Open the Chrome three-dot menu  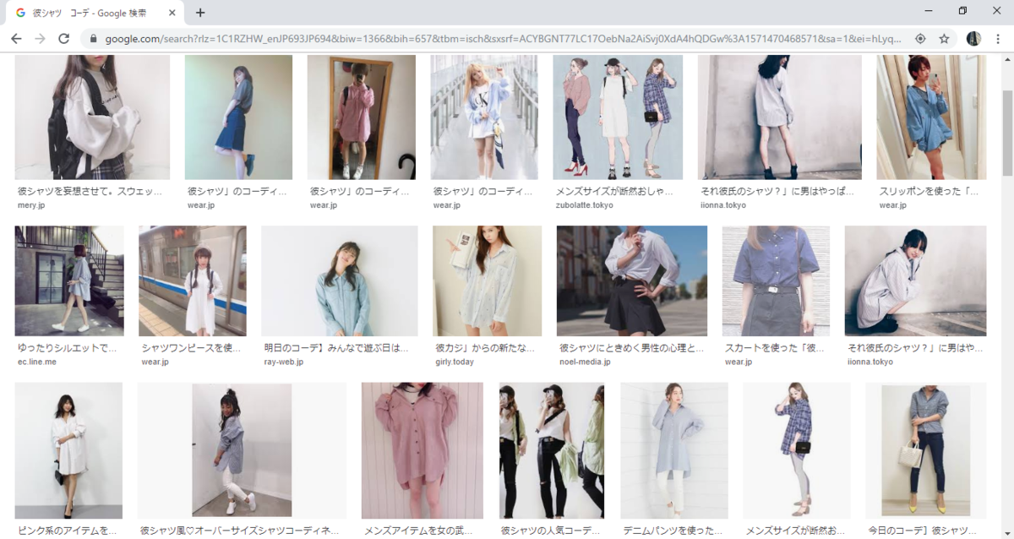[x=998, y=39]
